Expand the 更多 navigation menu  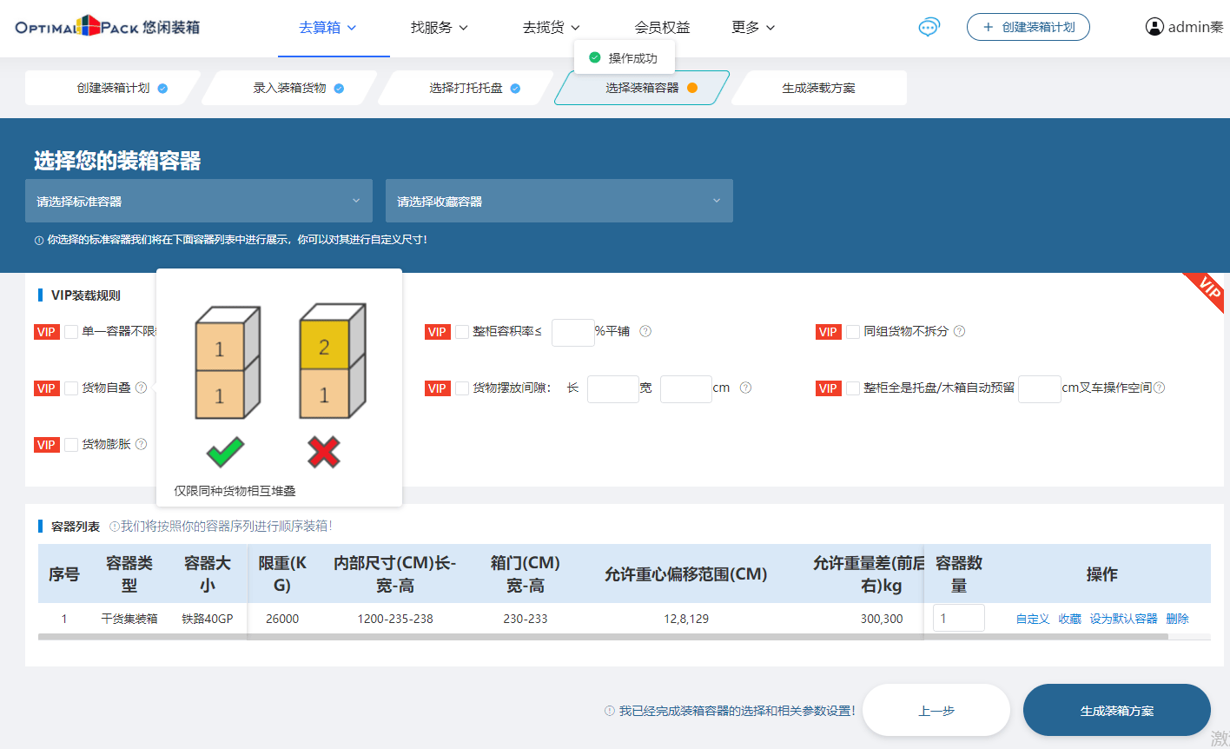(x=753, y=27)
